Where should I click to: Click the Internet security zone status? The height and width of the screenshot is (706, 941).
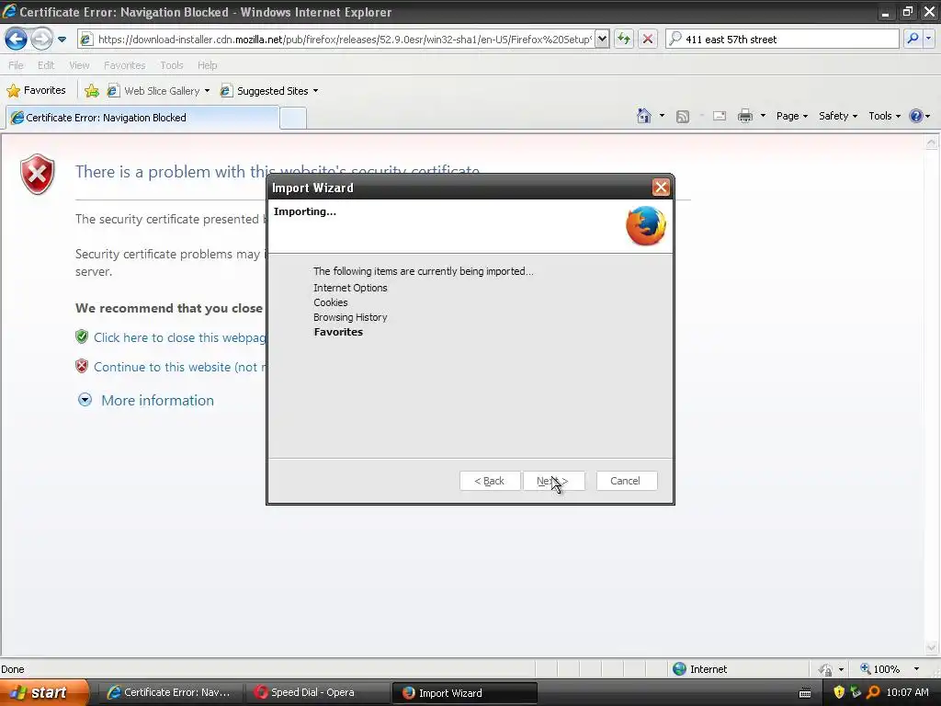point(699,669)
